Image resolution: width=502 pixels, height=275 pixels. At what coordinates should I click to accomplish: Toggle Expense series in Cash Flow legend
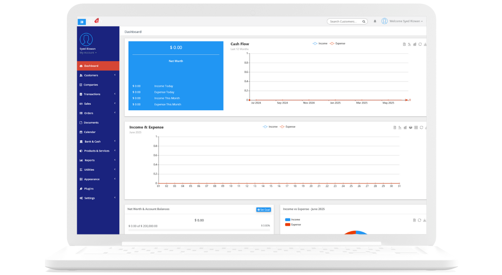coord(337,43)
